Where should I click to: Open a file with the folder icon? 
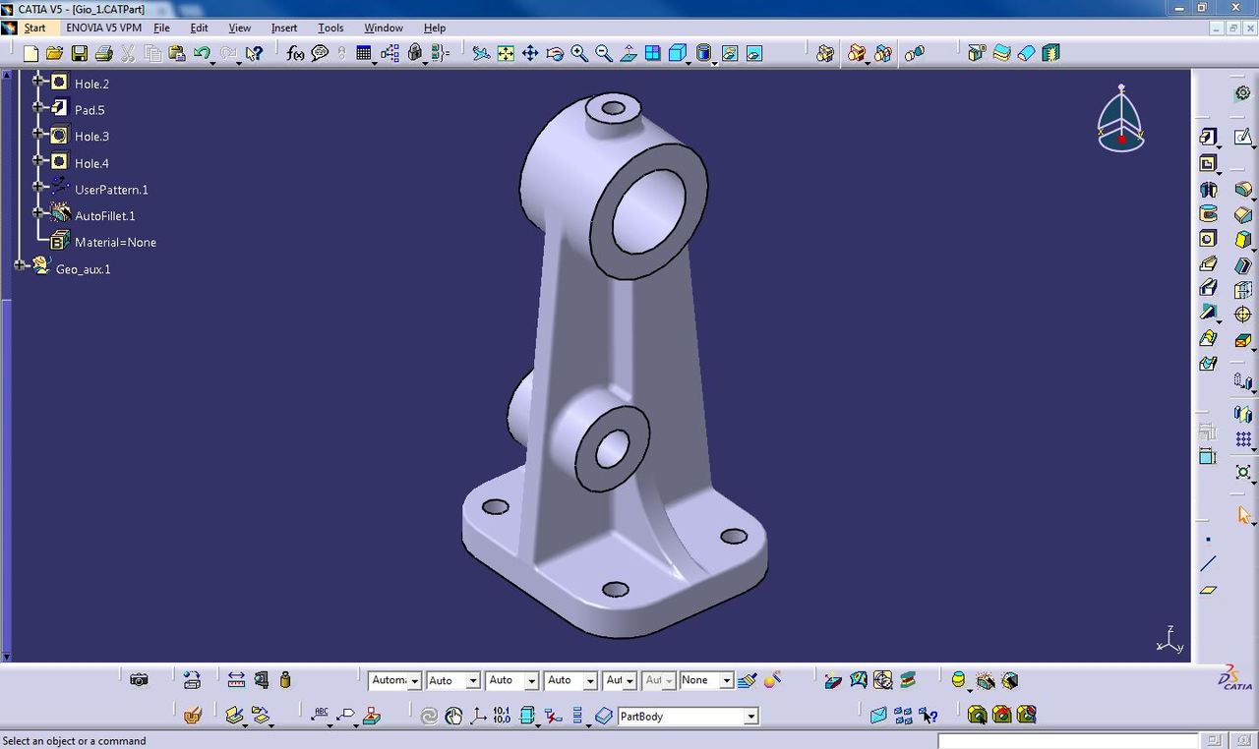tap(54, 53)
